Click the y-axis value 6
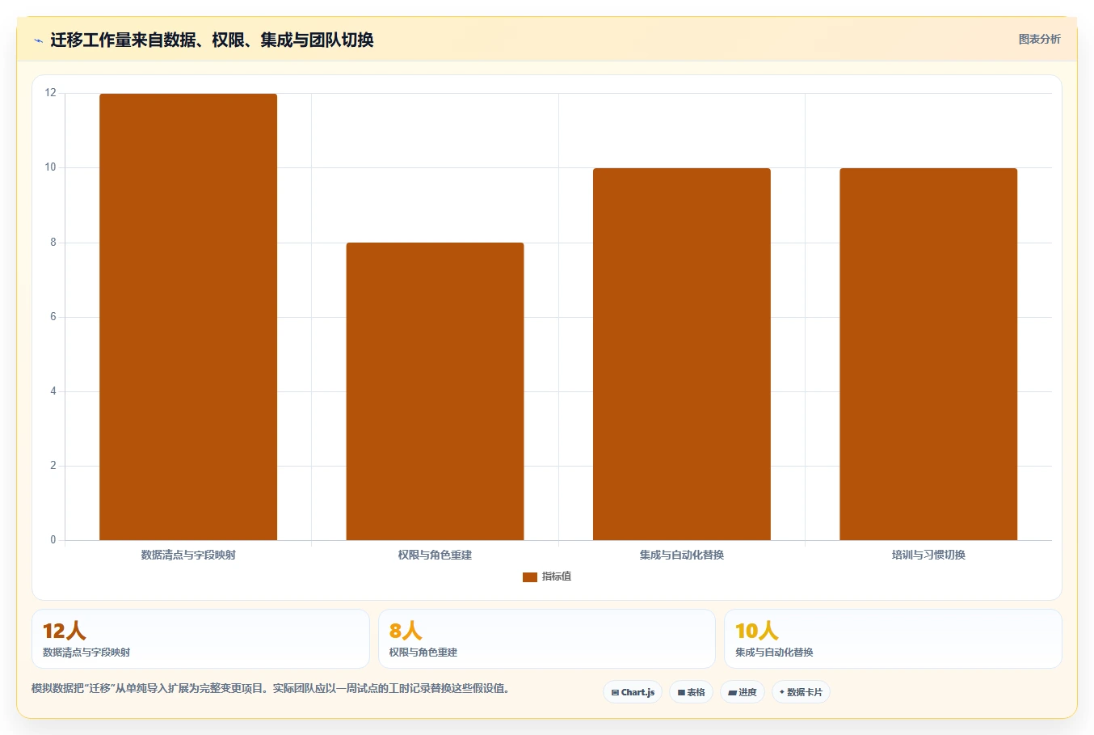 (x=53, y=317)
